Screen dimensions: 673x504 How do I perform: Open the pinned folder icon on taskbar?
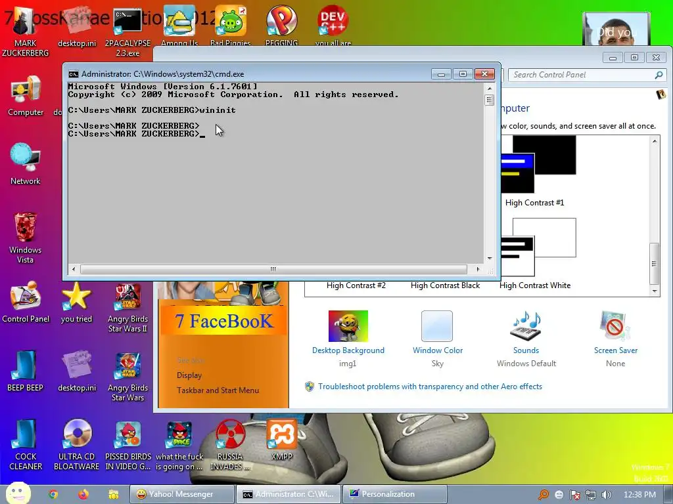[x=113, y=494]
